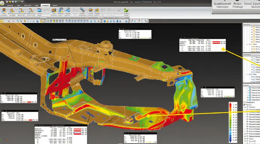Open the leftmost ribbon tab
Viewport: 260px width, 144px height.
pyautogui.click(x=10, y=5)
